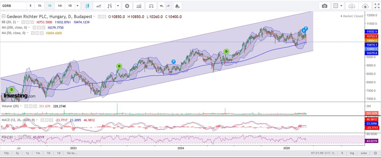Viewport: 381px width, 158px height.
Task: Click the green D marker near 2023
Action: 119,66
